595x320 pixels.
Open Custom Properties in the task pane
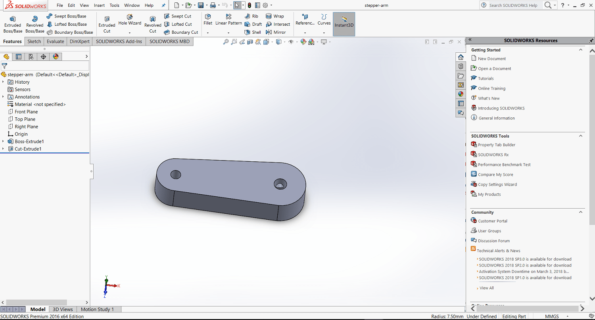461,103
